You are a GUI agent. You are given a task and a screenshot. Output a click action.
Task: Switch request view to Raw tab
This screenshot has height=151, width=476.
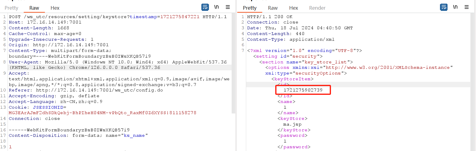[x=34, y=8]
